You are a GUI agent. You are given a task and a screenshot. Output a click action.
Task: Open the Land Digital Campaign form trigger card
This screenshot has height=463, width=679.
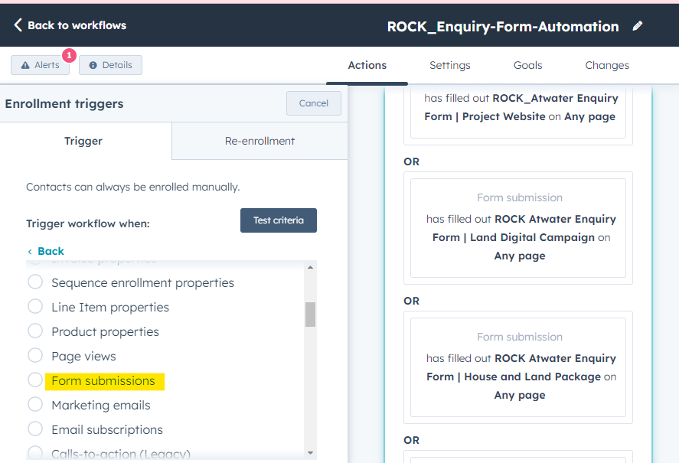pyautogui.click(x=518, y=228)
